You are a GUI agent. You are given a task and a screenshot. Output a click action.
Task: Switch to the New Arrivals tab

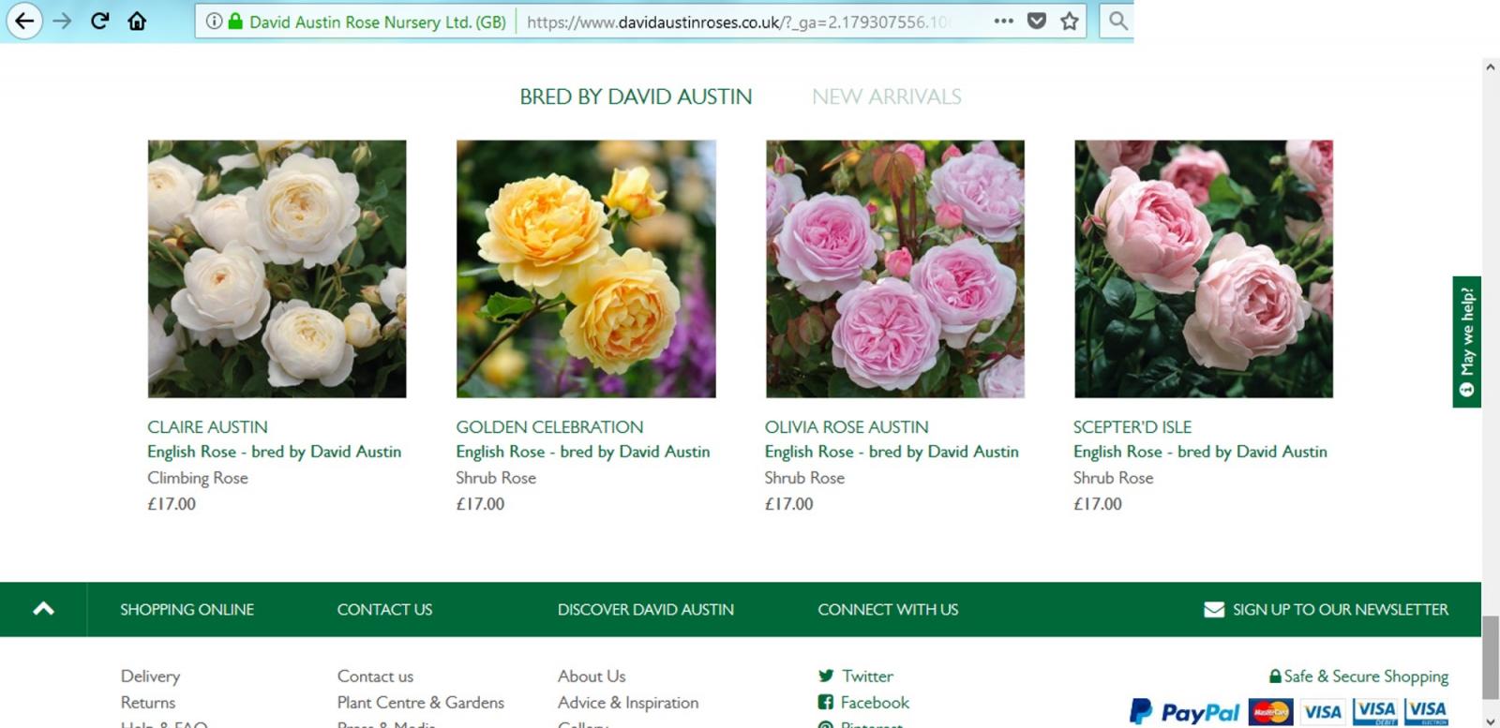coord(887,97)
